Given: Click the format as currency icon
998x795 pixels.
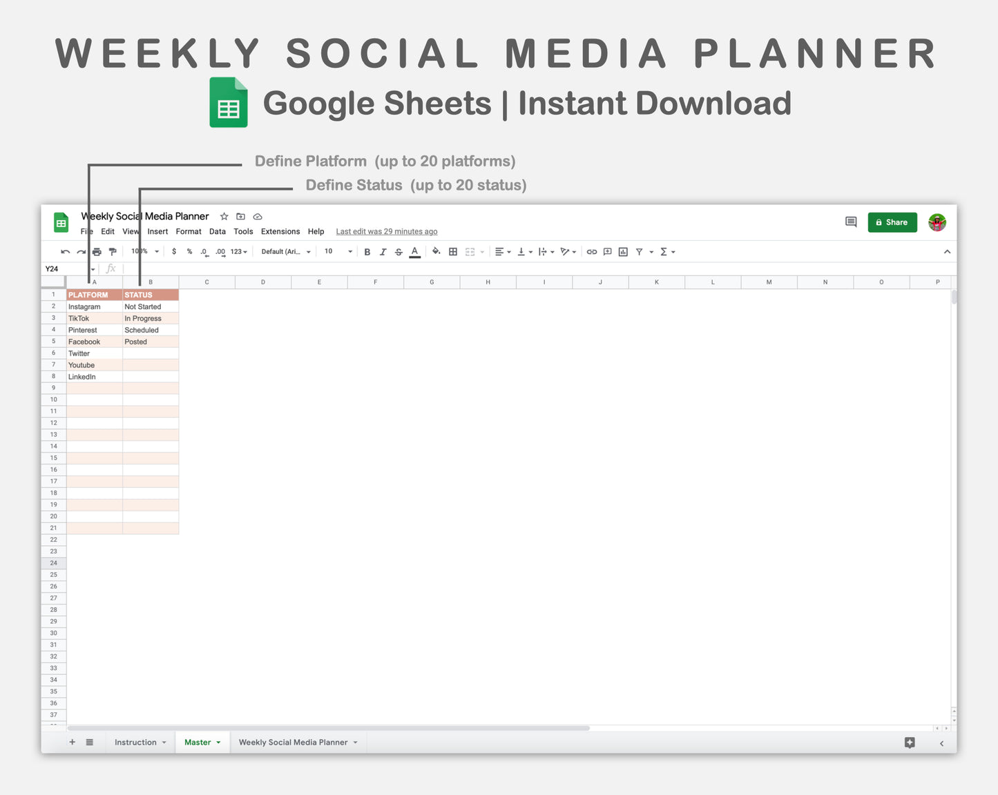Looking at the screenshot, I should point(174,251).
